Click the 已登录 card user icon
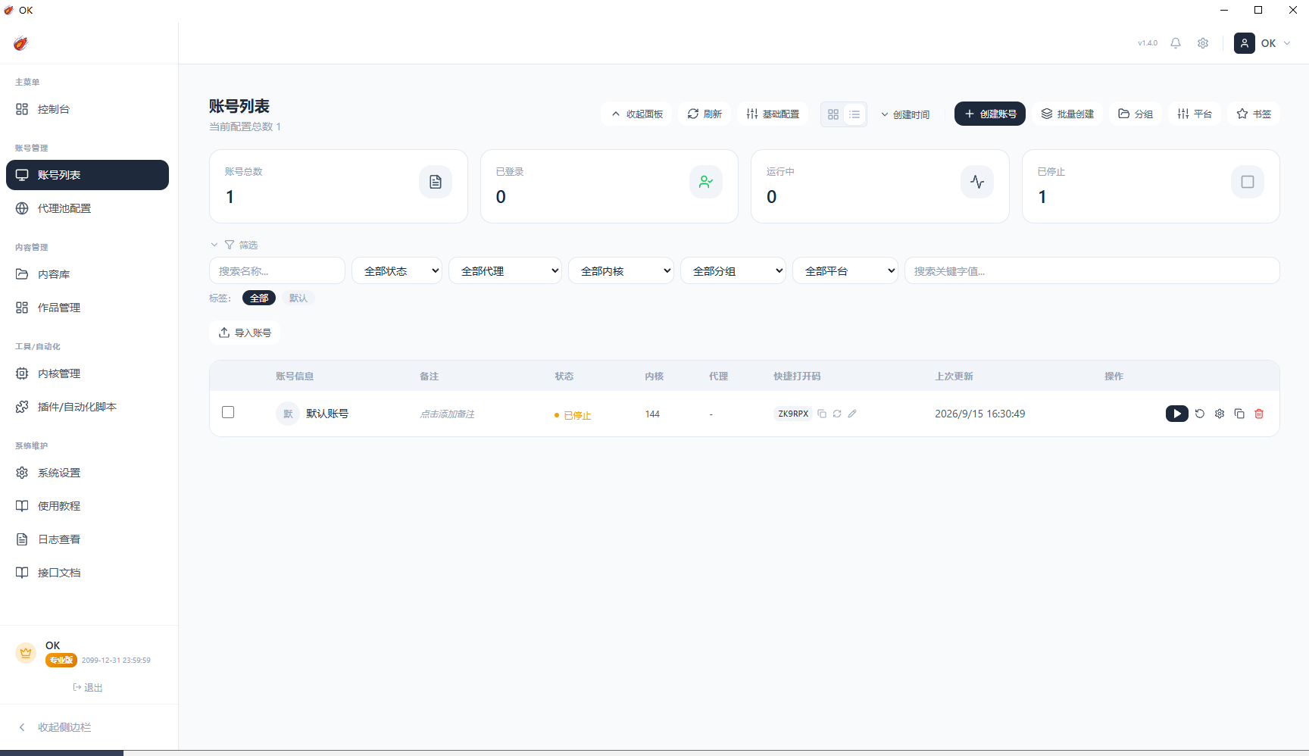Viewport: 1309px width, 756px height. 706,182
